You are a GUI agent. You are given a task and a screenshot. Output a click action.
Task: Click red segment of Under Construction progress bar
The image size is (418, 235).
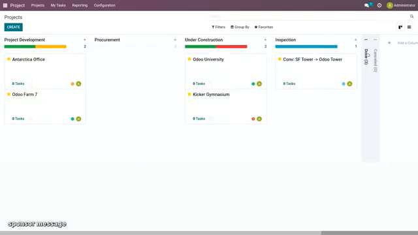[x=232, y=46]
